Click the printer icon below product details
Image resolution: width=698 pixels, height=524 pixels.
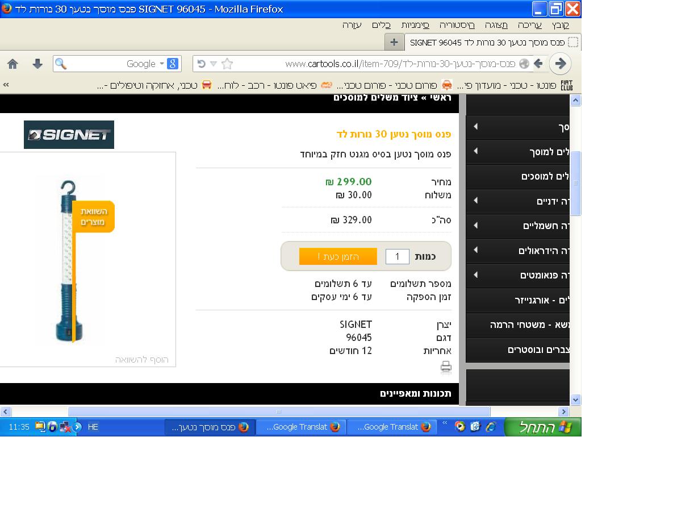click(446, 367)
